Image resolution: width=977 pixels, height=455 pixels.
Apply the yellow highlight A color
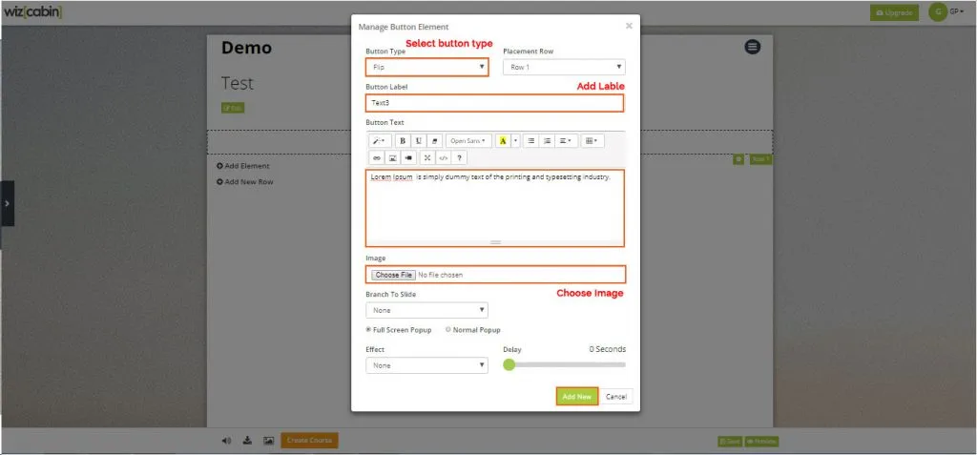(503, 141)
